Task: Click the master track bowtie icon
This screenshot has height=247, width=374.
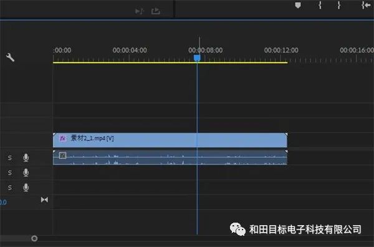Action: tap(44, 200)
